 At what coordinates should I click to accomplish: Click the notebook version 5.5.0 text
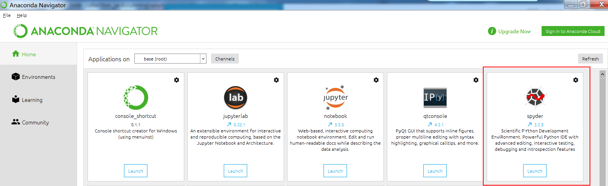[x=339, y=125]
